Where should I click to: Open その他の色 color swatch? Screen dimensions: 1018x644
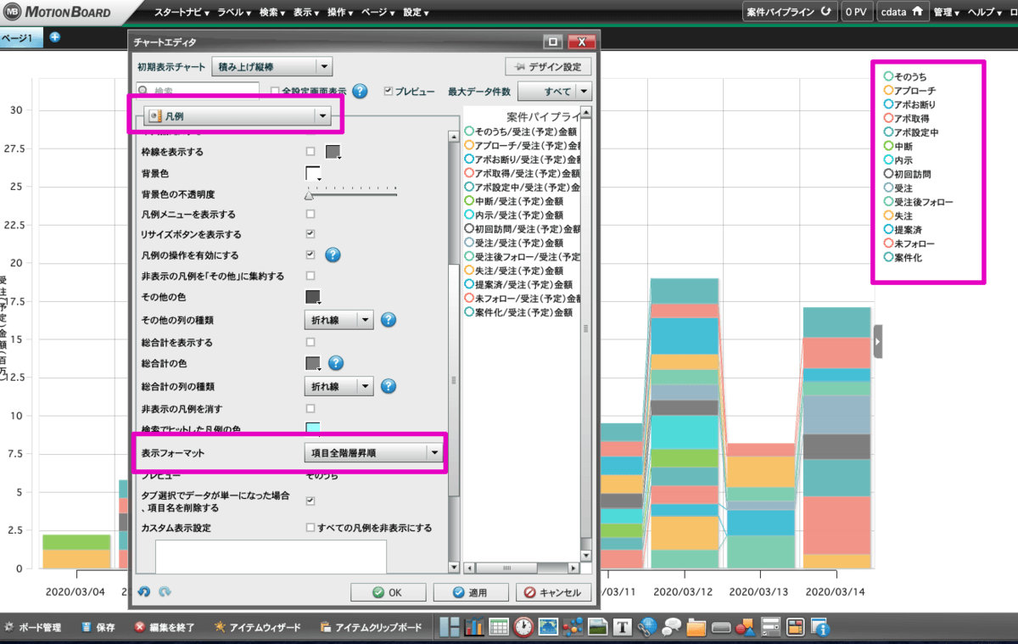pos(313,298)
